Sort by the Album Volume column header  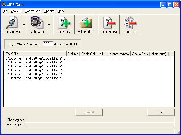(x=119, y=54)
